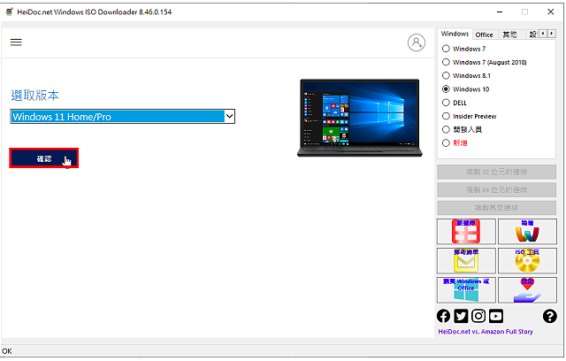Select the Windows 8.1 radio button

tap(446, 75)
